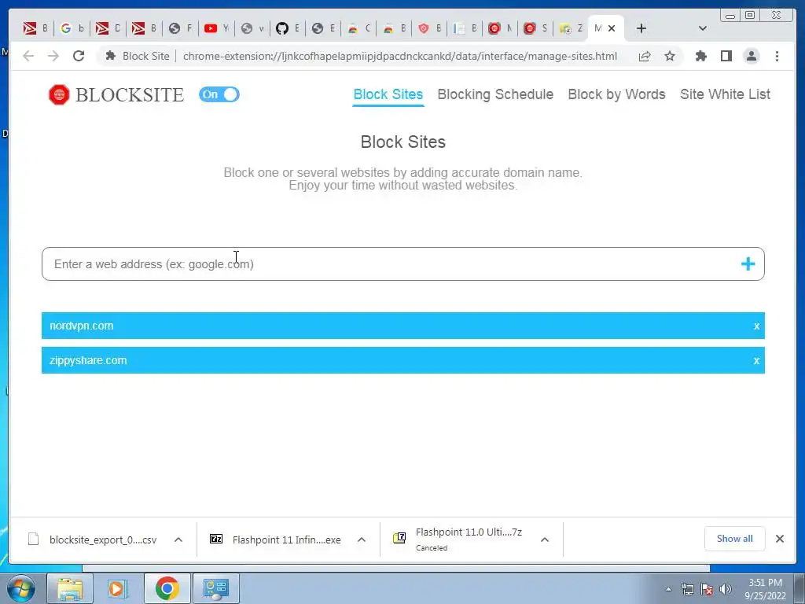Open the Windows Start menu
The height and width of the screenshot is (604, 805).
tap(20, 588)
